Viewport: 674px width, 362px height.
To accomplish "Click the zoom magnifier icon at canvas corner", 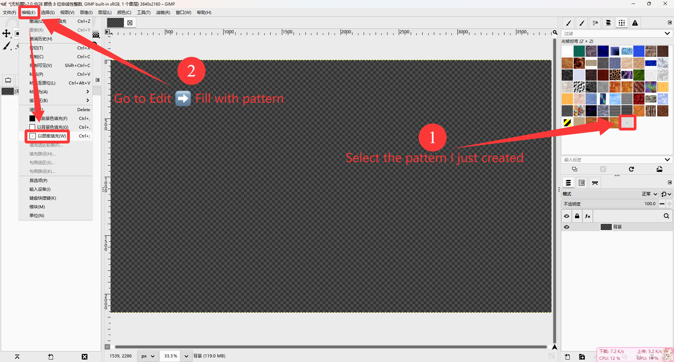I will [x=555, y=33].
